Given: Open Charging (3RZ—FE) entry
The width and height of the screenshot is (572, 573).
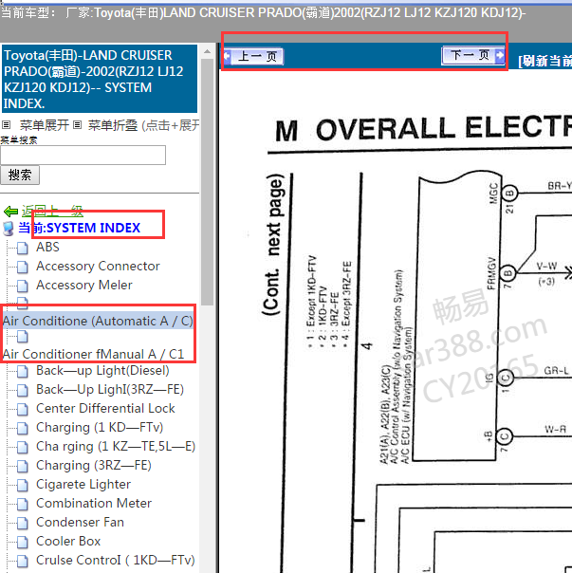Looking at the screenshot, I should pyautogui.click(x=94, y=466).
